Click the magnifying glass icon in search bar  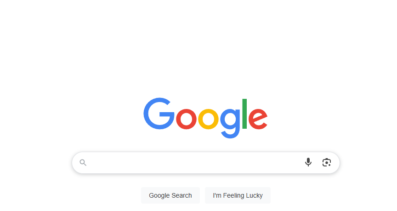click(x=83, y=162)
